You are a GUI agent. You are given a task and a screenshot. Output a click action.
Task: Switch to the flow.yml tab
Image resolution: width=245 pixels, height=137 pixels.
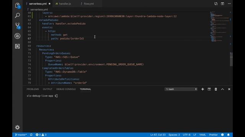88,4
